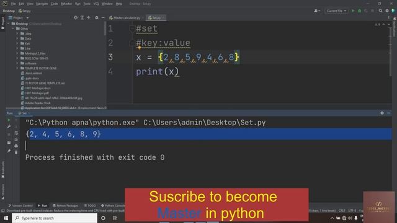
Task: Open the Edit menu
Action: point(21,4)
